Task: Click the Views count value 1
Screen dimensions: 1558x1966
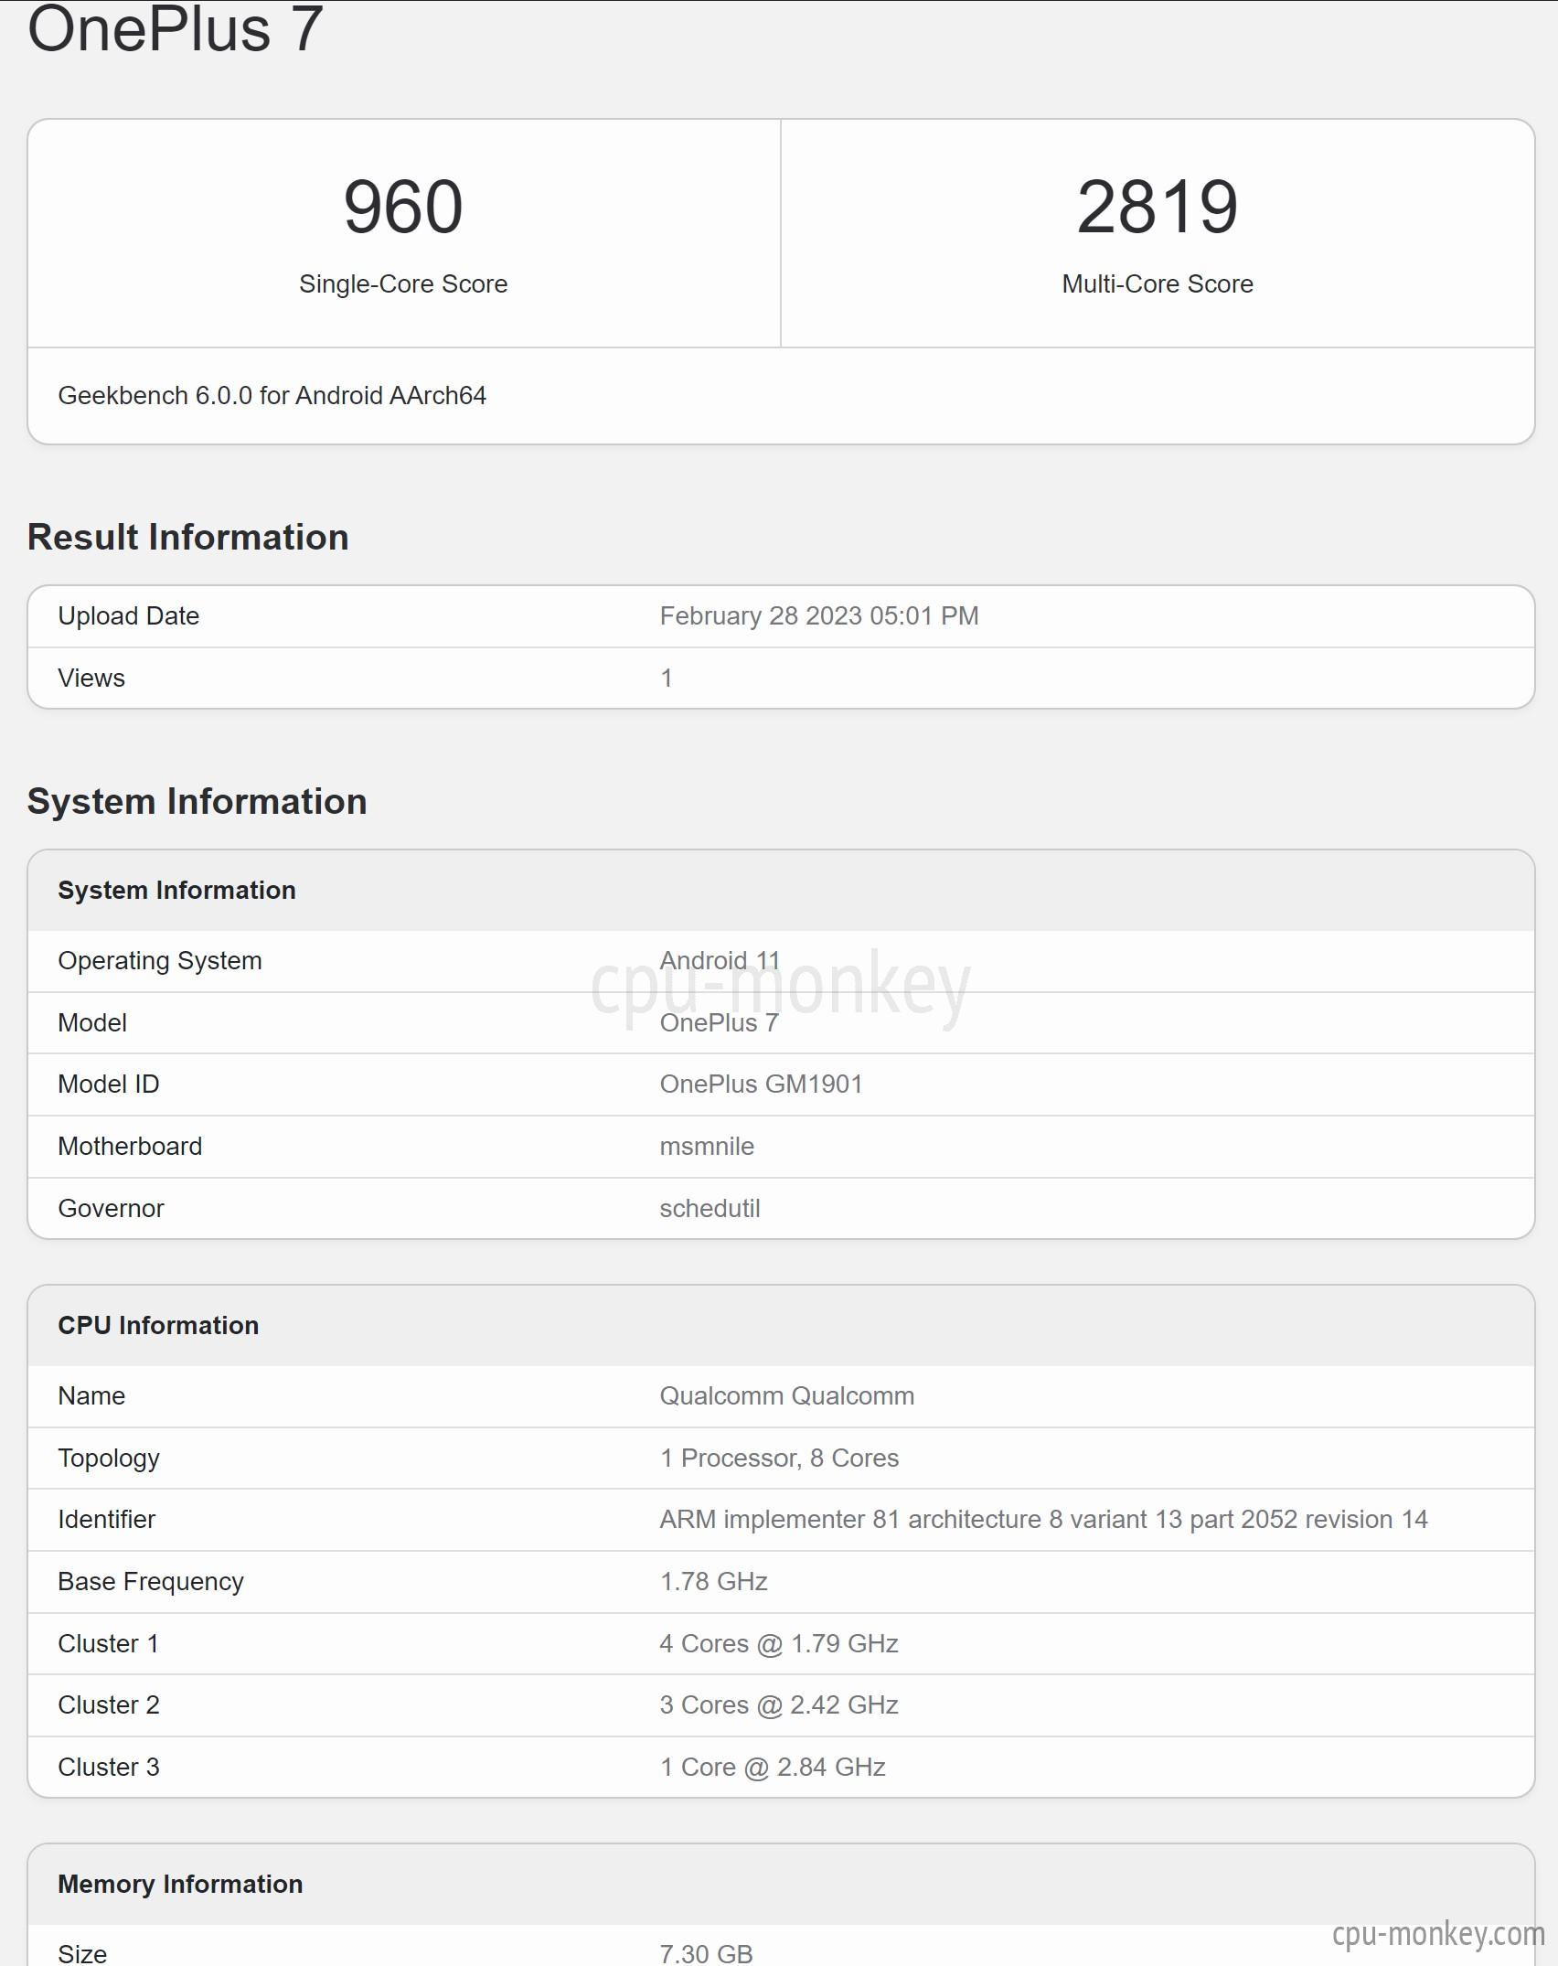Action: 667,678
